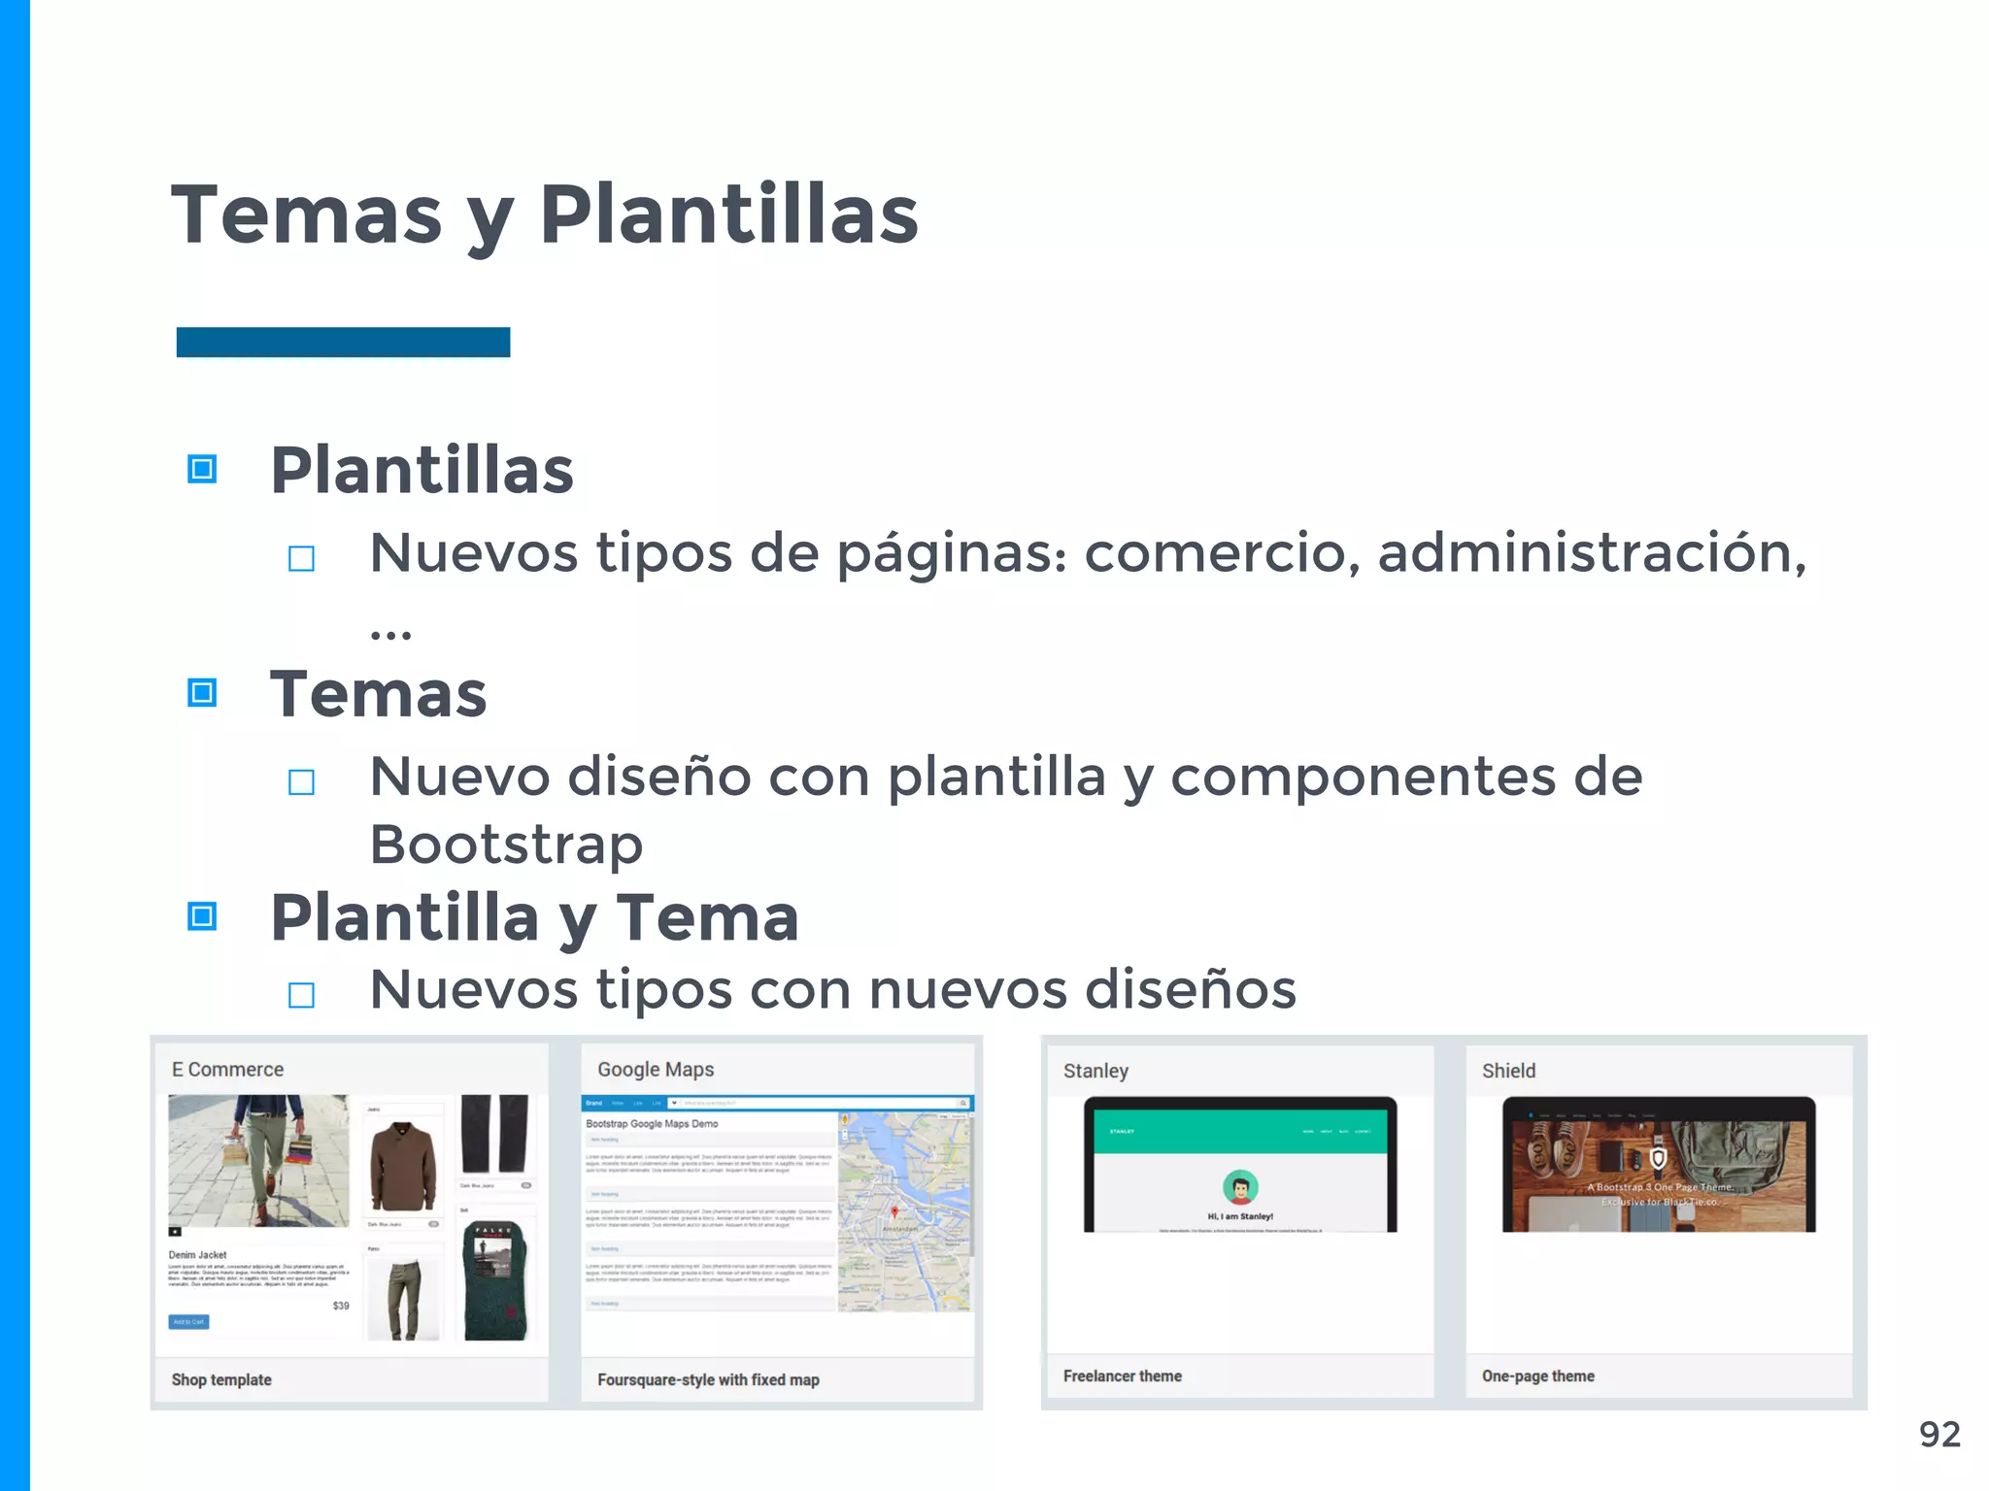Click the Stanley avatar icon in preview
This screenshot has width=1989, height=1491.
[x=1240, y=1187]
